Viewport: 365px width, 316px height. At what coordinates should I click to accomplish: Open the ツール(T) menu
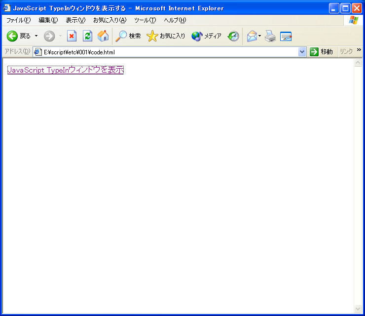pos(145,20)
